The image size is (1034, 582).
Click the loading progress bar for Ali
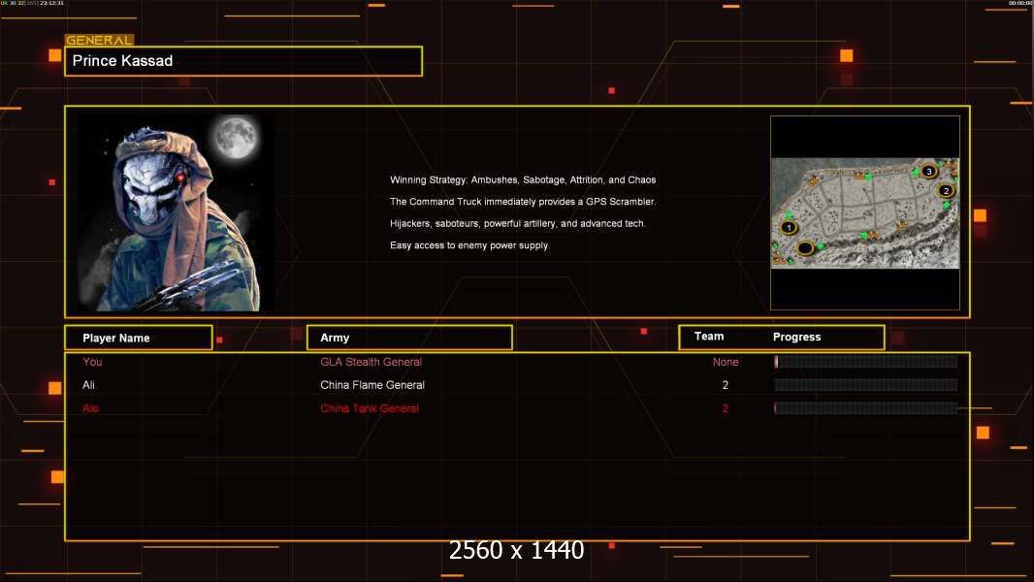[866, 385]
